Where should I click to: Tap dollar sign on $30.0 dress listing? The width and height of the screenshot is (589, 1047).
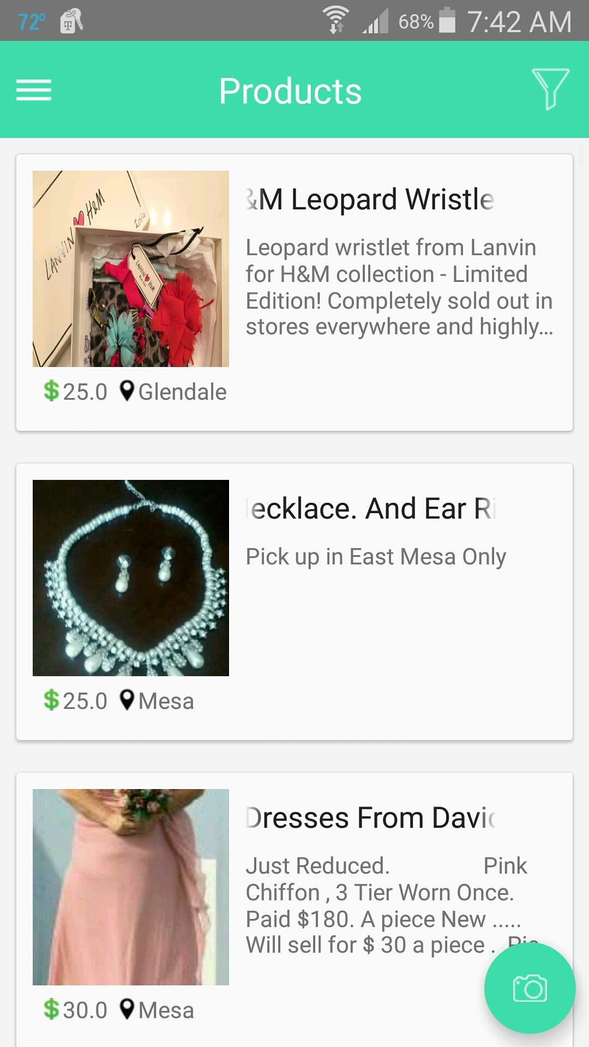pos(51,1009)
